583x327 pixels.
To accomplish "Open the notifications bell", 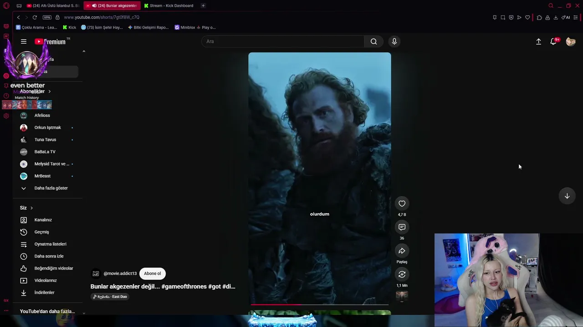I will click(x=553, y=41).
